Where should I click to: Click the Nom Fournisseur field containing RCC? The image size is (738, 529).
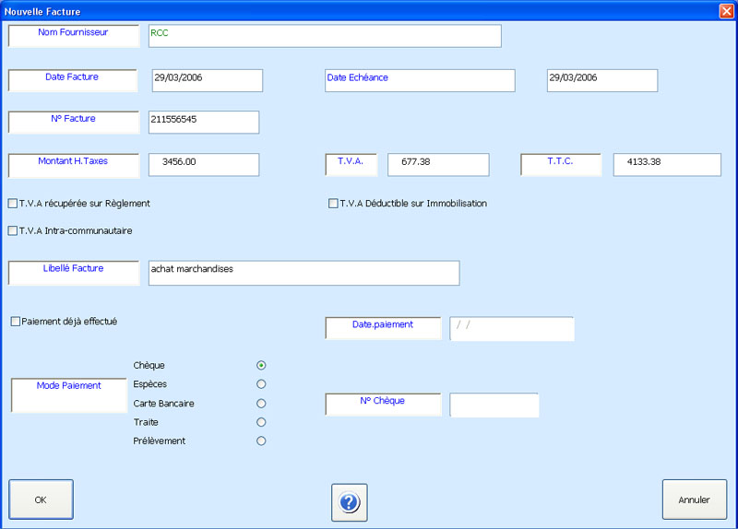coord(325,35)
